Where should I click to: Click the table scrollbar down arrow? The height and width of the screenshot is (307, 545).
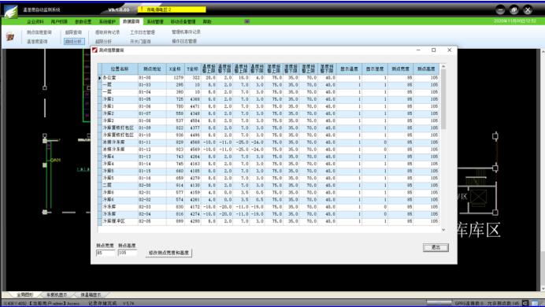[x=443, y=230]
